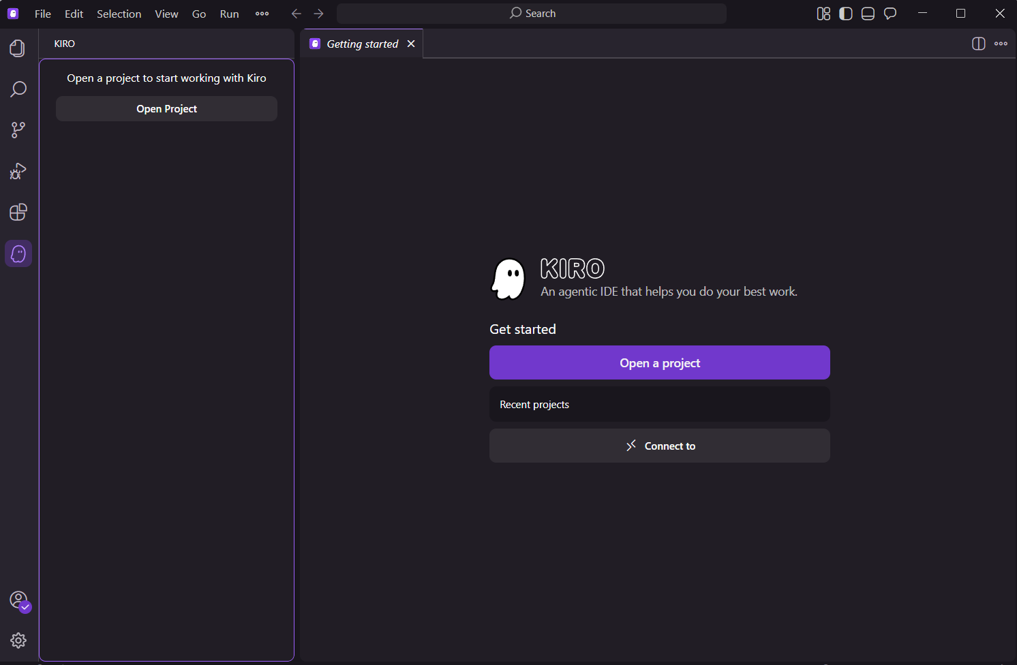The width and height of the screenshot is (1017, 665).
Task: Open the Manage settings gear
Action: tap(18, 640)
